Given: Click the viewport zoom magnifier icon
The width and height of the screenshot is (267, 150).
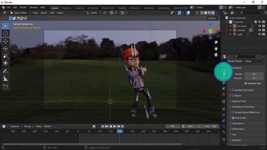Looking at the screenshot, I should 216,42.
